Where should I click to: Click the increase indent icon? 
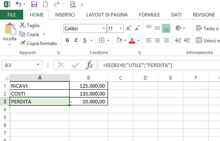[x=187, y=40]
